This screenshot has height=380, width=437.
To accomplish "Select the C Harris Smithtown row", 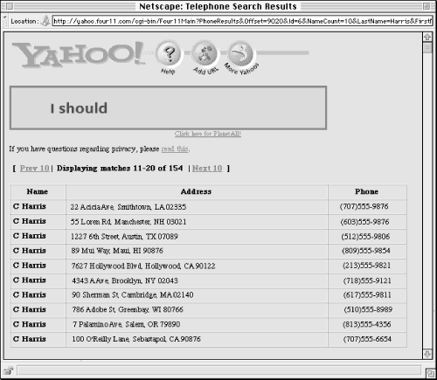I will [x=208, y=207].
